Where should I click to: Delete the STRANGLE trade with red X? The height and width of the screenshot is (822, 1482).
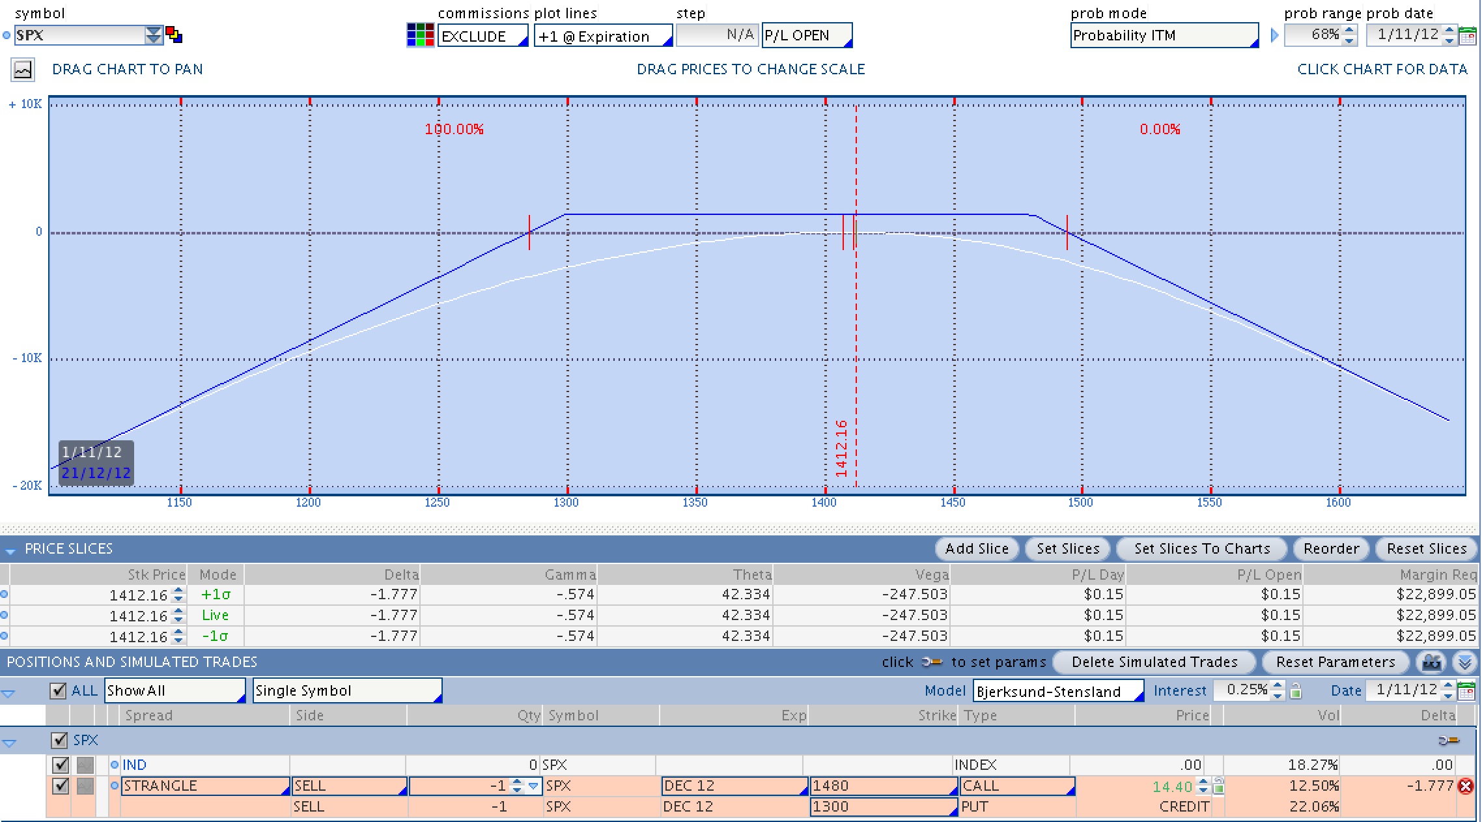click(x=1466, y=786)
